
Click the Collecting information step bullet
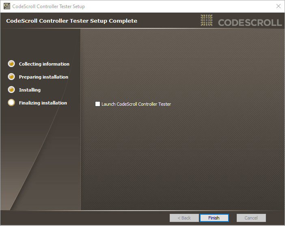point(11,64)
